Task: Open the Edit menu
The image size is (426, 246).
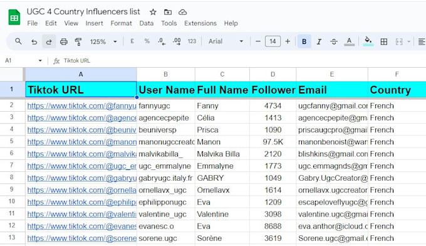Action: click(51, 23)
